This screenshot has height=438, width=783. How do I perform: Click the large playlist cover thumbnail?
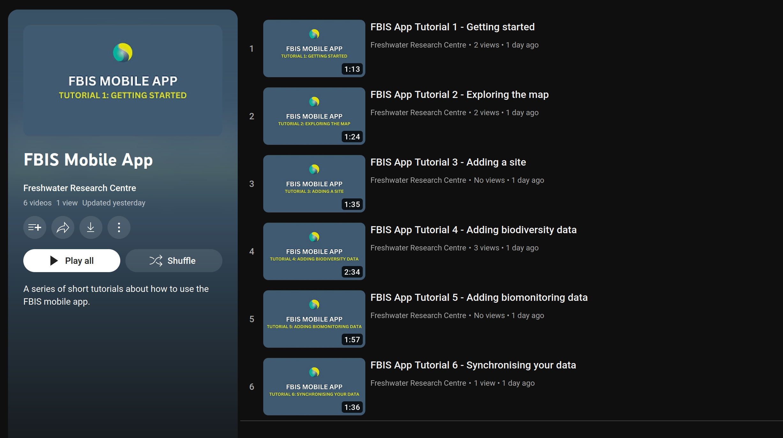(x=123, y=80)
